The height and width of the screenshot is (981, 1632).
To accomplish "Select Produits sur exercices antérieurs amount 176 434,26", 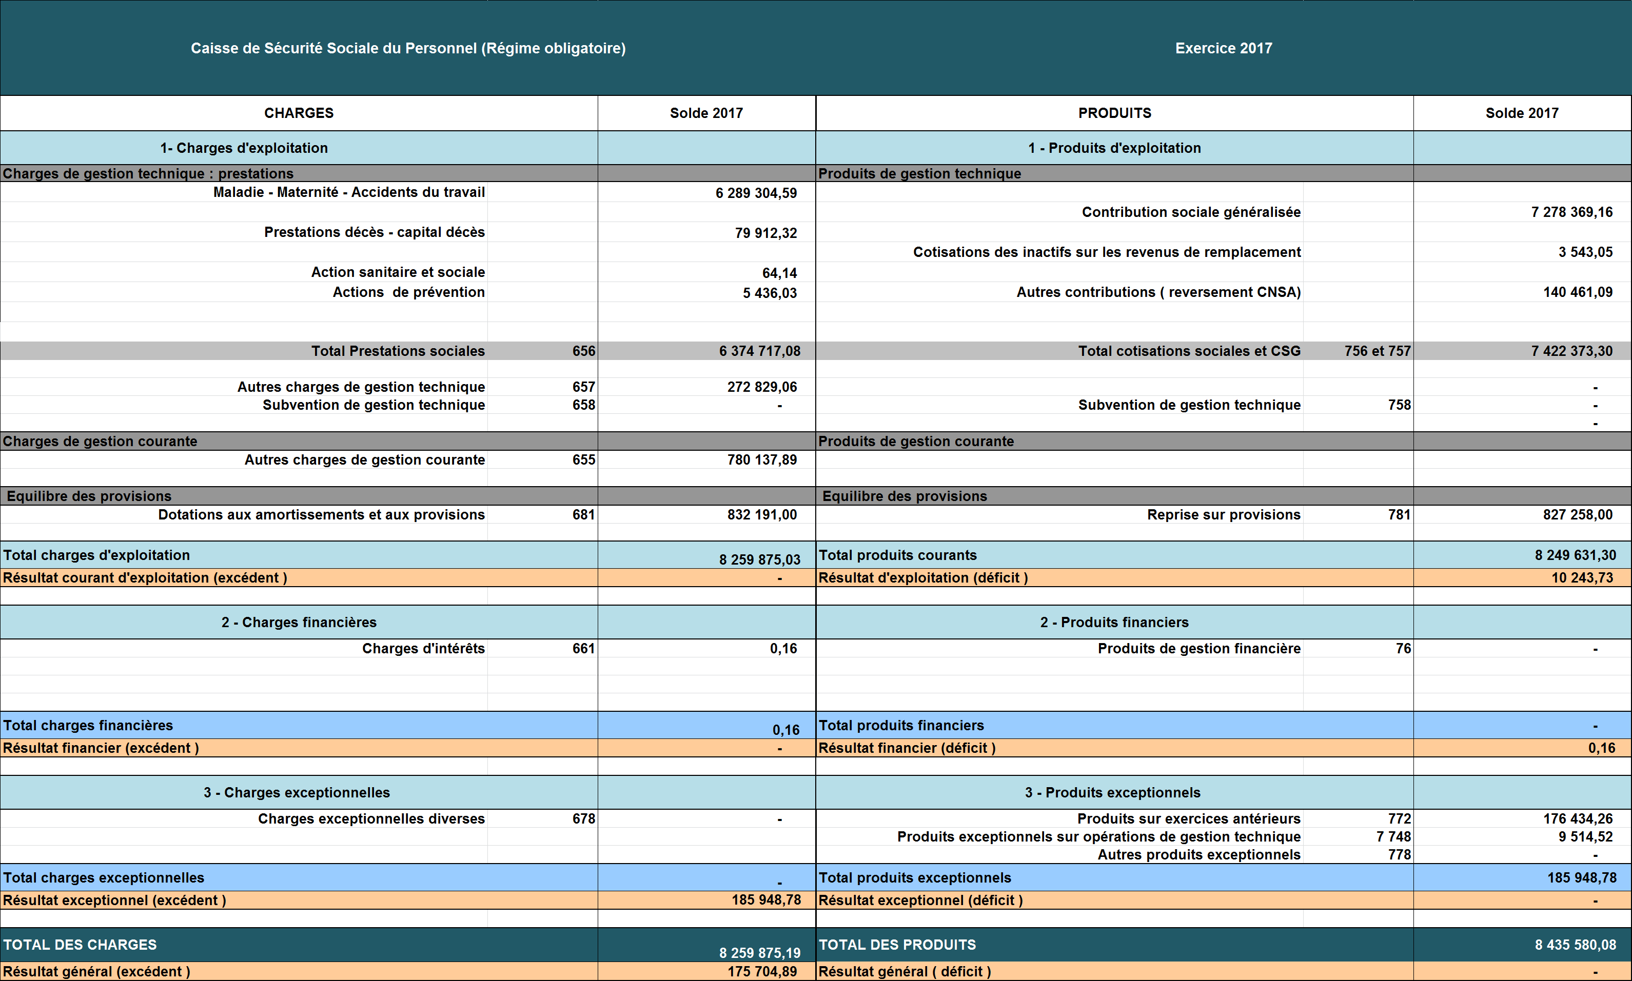I will (x=1577, y=818).
